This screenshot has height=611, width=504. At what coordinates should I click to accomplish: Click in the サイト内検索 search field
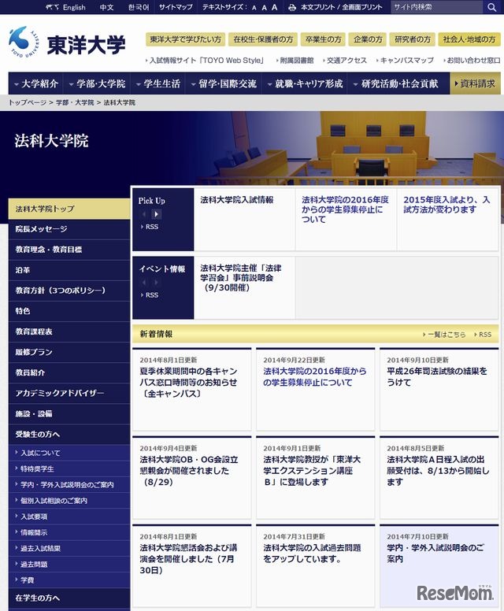click(x=437, y=7)
